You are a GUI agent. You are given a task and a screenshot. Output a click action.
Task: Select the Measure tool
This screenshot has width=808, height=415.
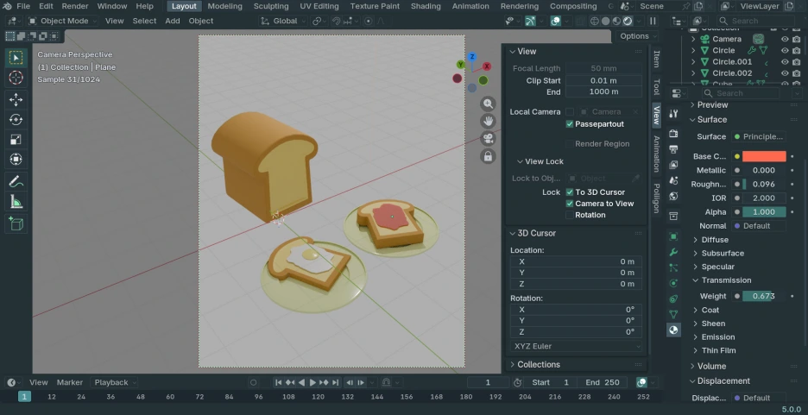coord(16,202)
